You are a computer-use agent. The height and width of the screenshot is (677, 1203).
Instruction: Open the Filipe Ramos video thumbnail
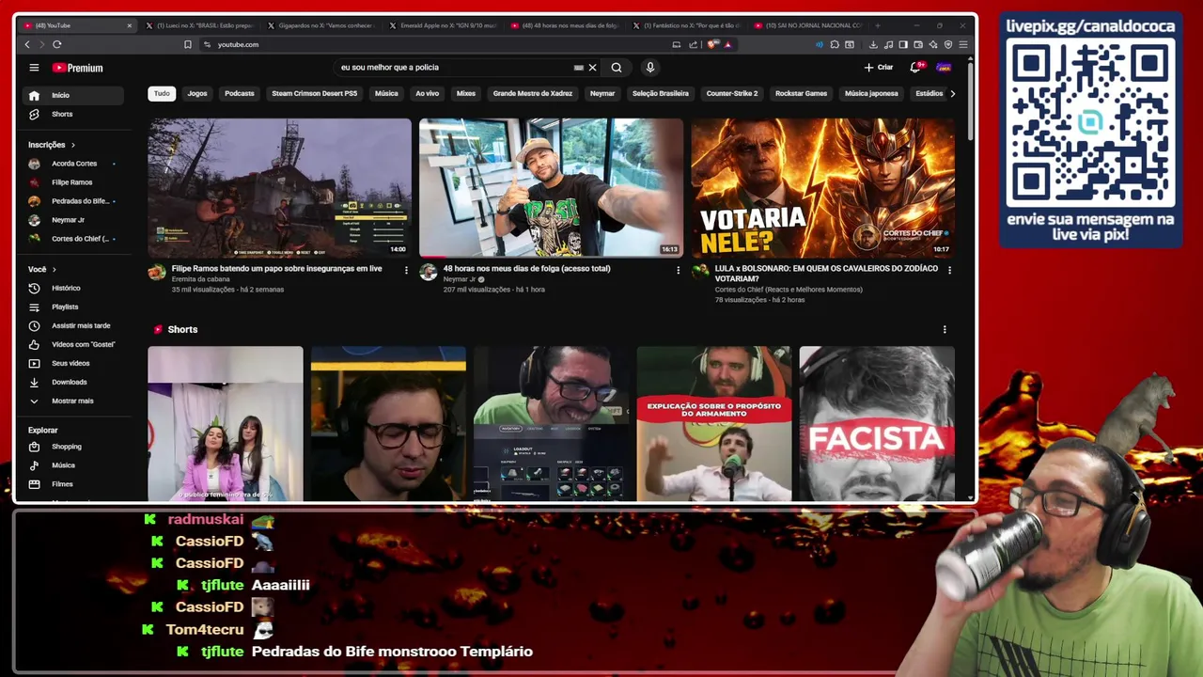(x=279, y=188)
